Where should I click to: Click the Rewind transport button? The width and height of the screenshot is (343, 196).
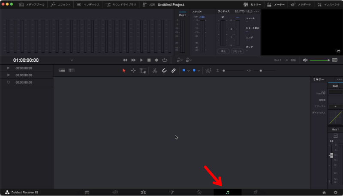[125, 60]
